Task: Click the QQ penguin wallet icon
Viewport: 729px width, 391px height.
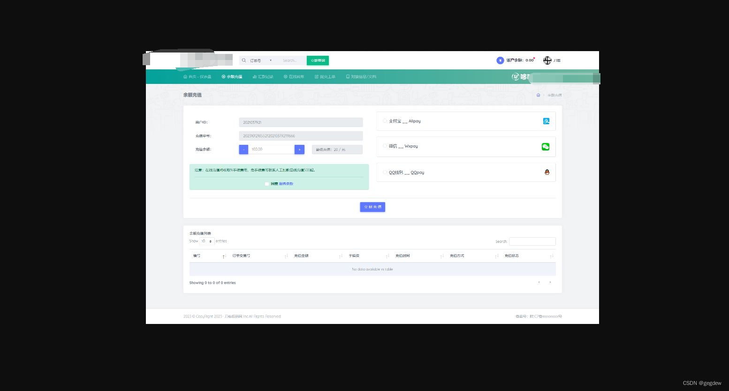Action: point(547,172)
